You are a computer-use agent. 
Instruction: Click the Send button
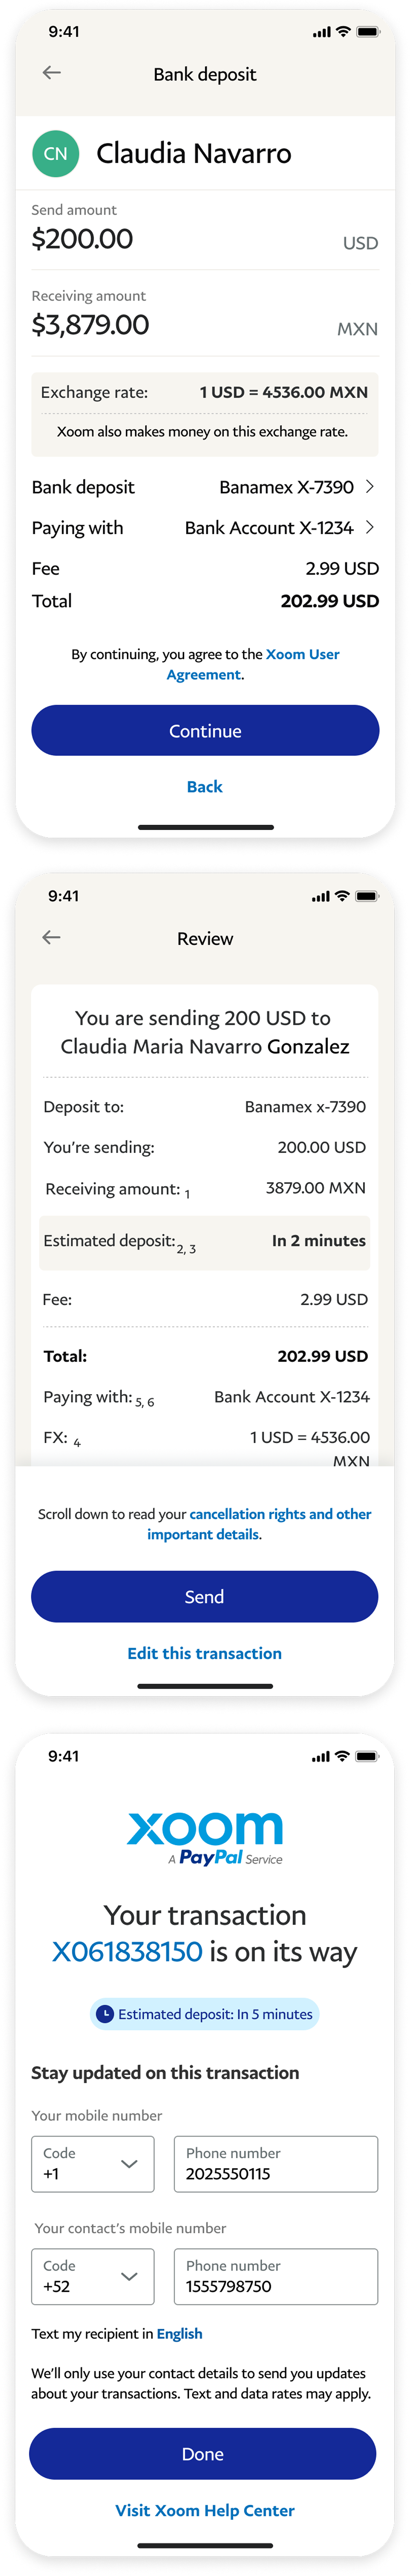click(204, 1597)
